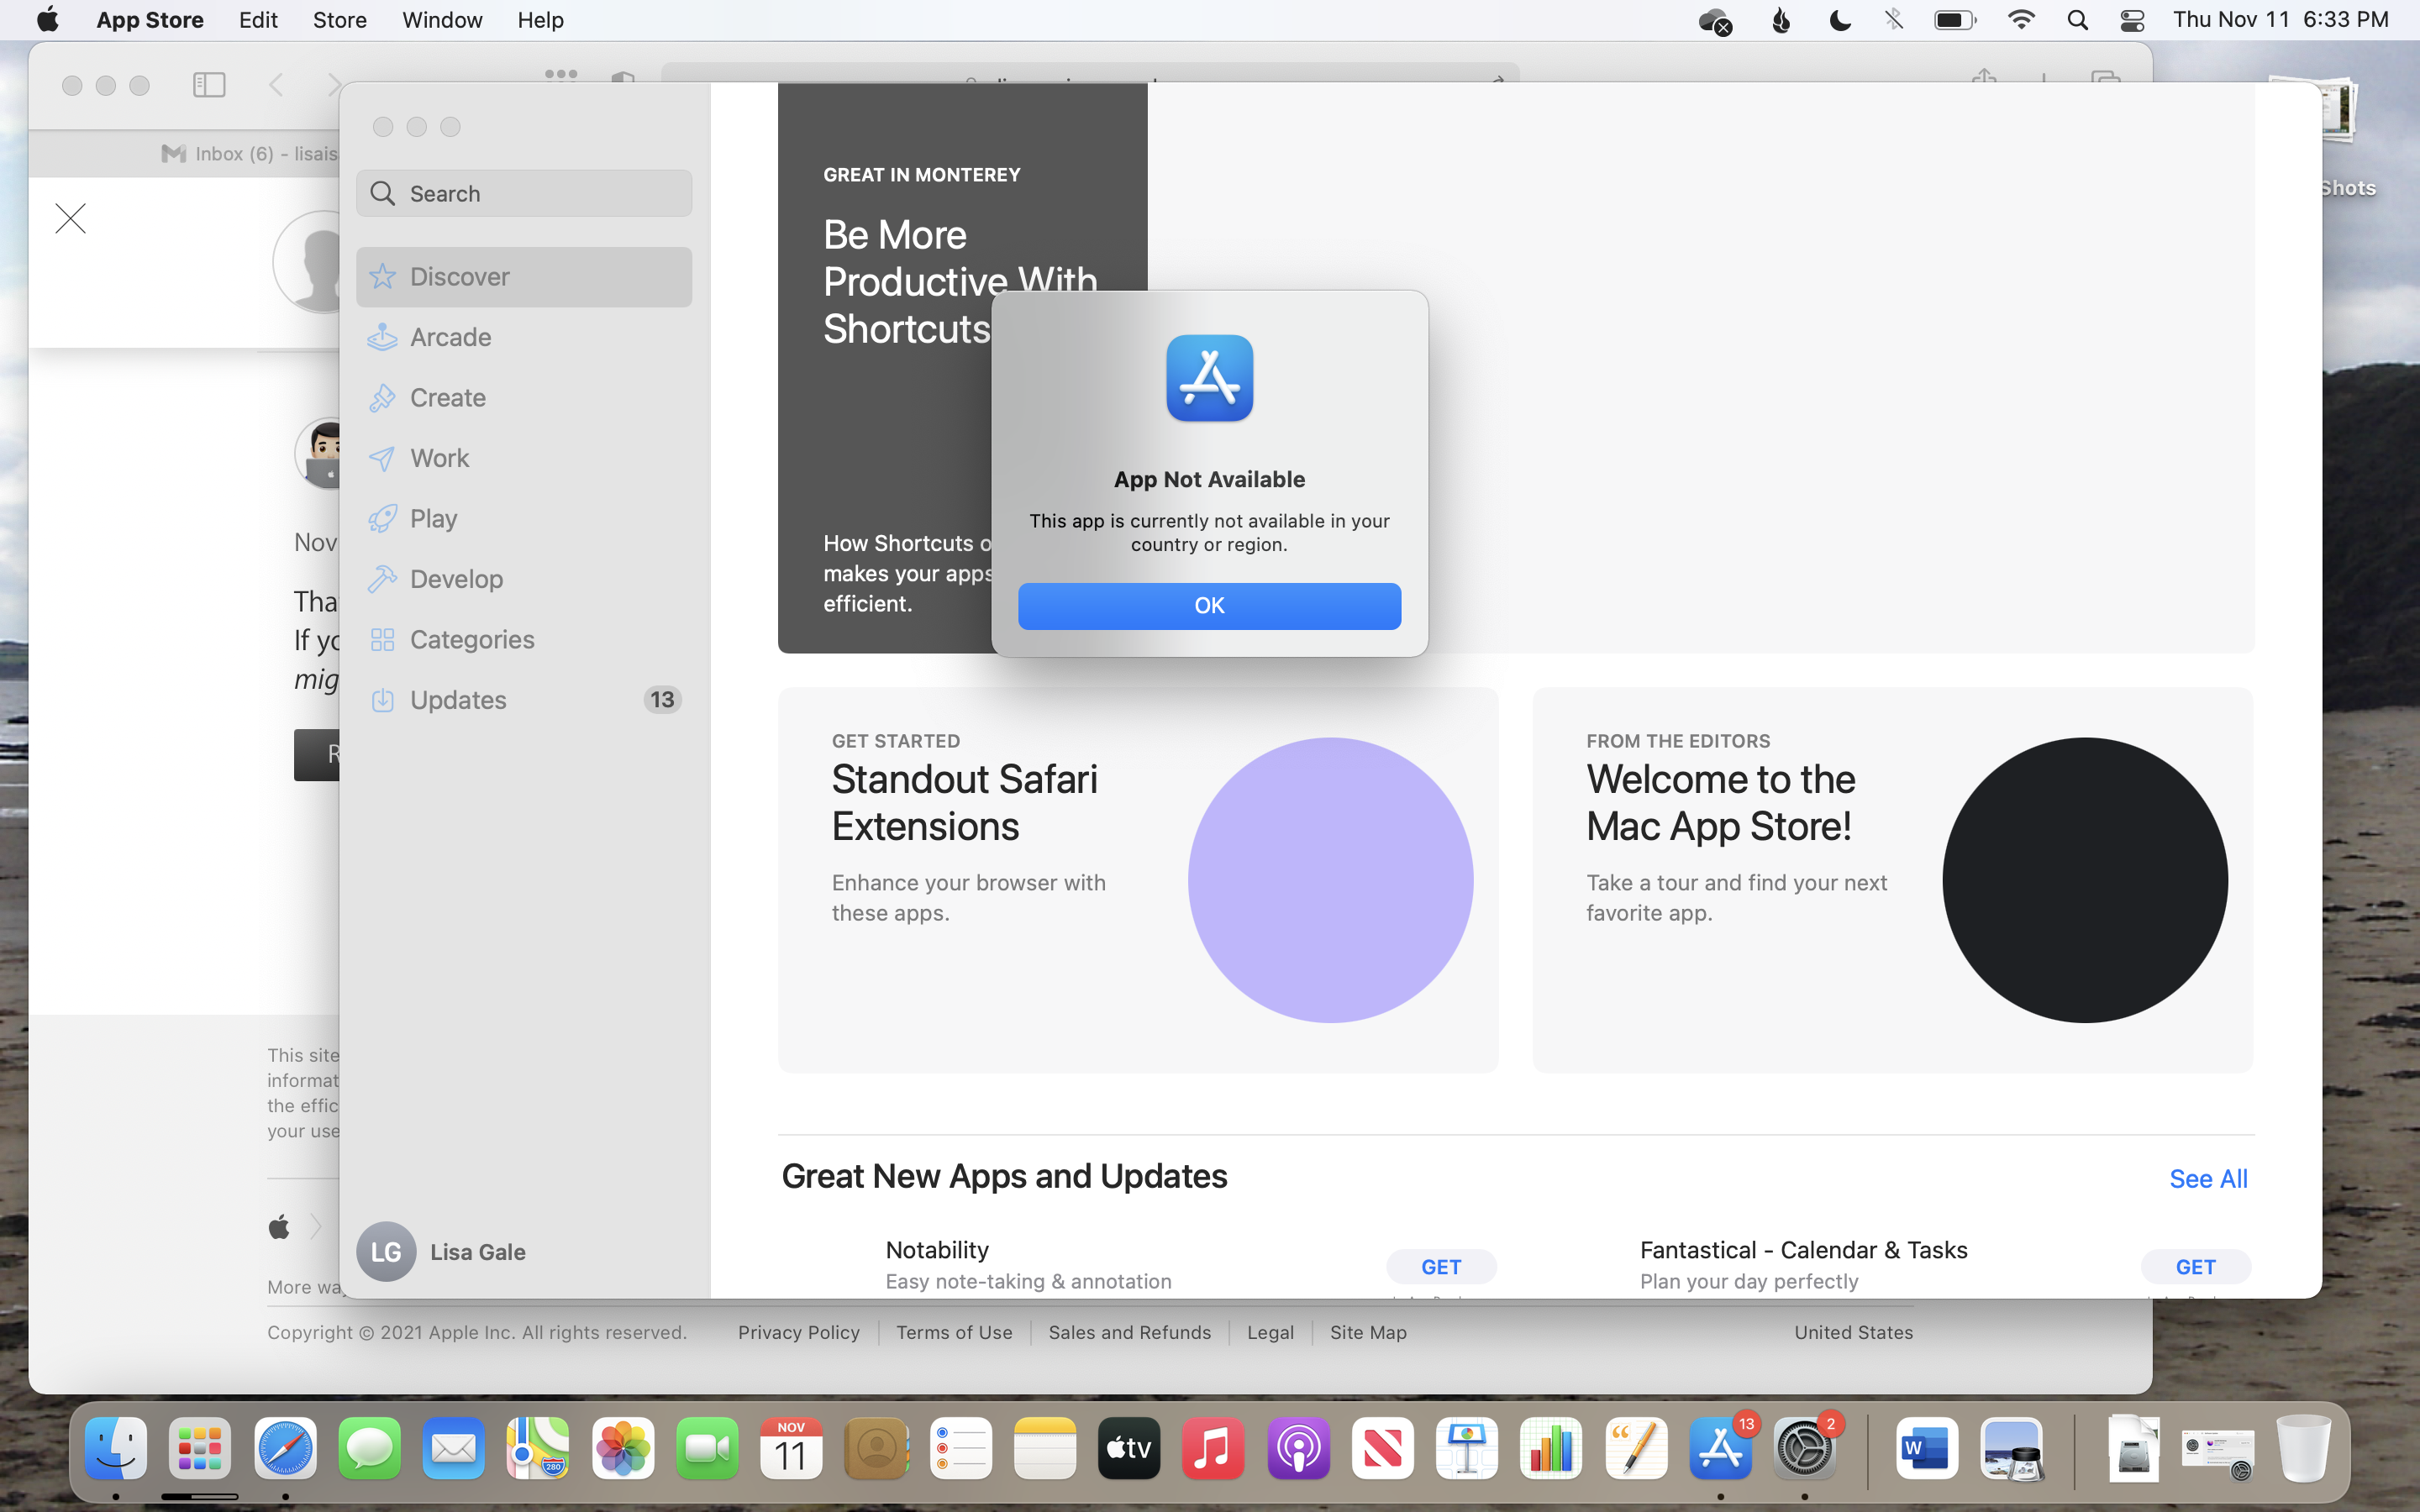Toggle the Safari sidebar button

tap(209, 85)
